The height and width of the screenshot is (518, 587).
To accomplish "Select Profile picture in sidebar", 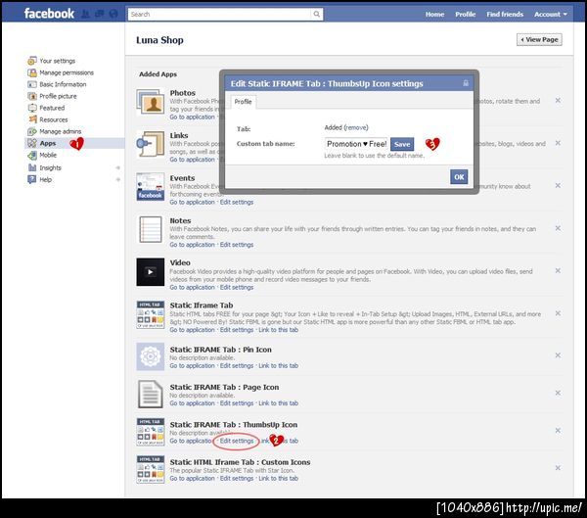I will tap(52, 96).
